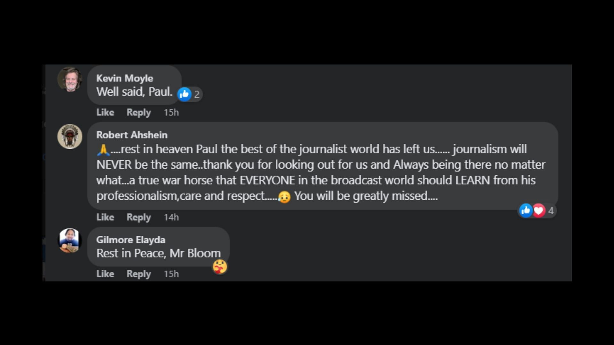
Task: Open the 14h timestamp on Robert's comment
Action: pos(171,217)
